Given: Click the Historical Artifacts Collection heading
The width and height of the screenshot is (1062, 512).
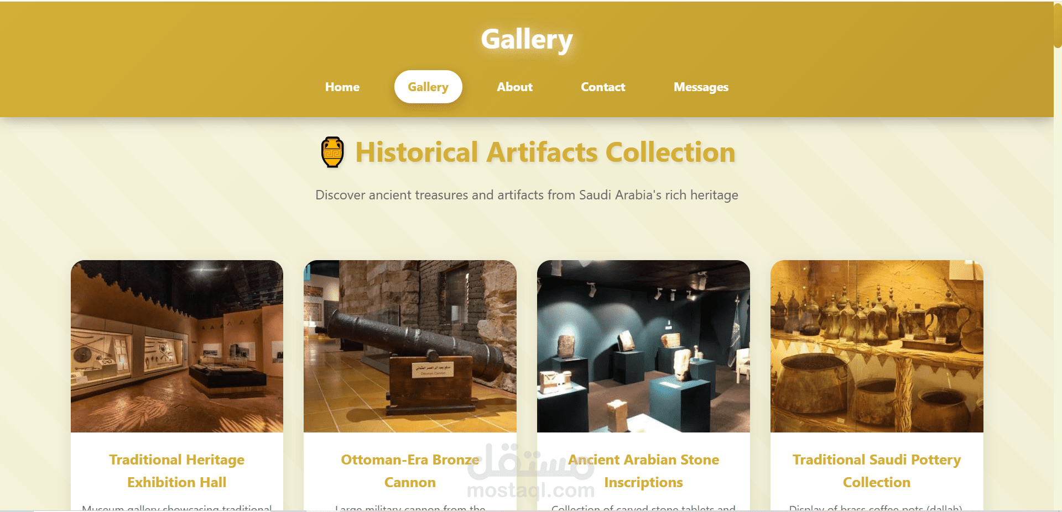Looking at the screenshot, I should [545, 152].
